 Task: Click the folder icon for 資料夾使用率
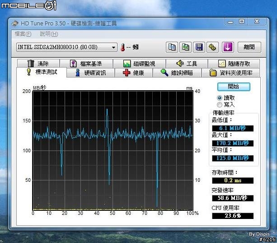pos(213,73)
